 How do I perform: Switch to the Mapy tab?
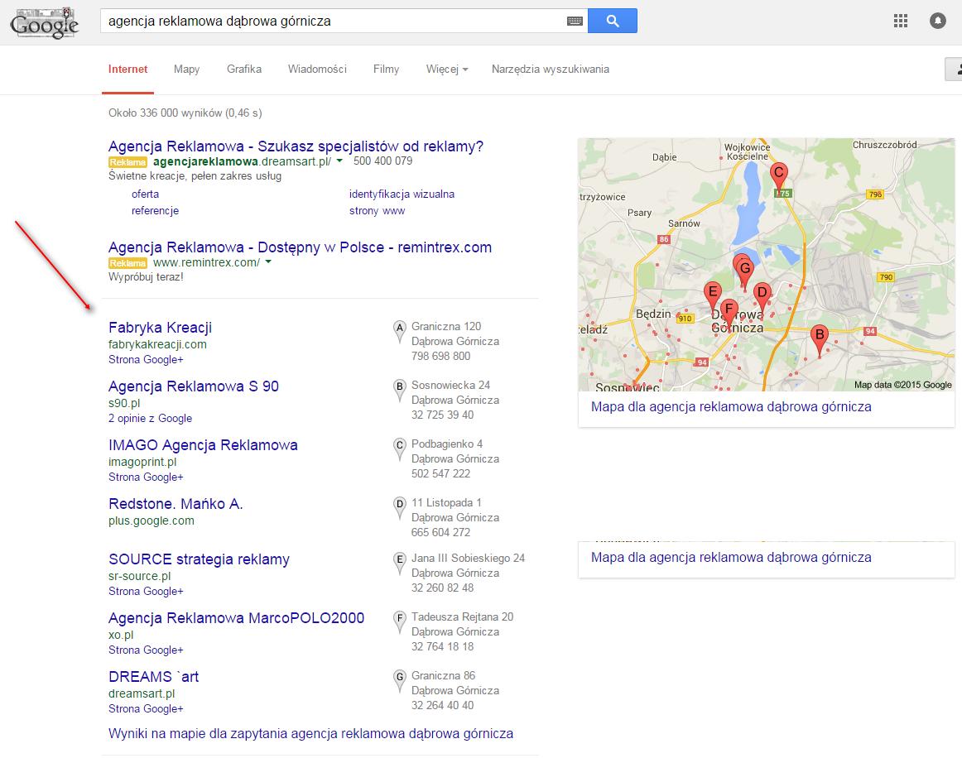186,70
